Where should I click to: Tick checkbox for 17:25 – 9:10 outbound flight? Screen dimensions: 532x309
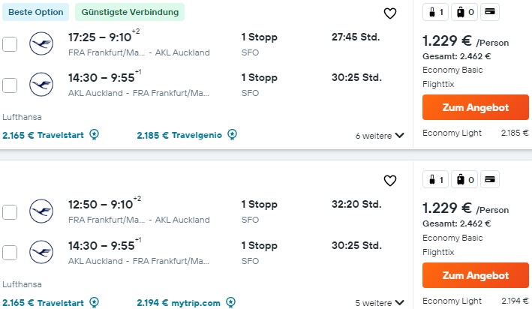pos(10,44)
